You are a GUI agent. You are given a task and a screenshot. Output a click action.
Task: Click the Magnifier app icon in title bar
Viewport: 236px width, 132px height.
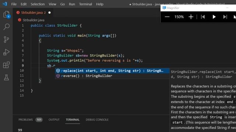point(164,8)
